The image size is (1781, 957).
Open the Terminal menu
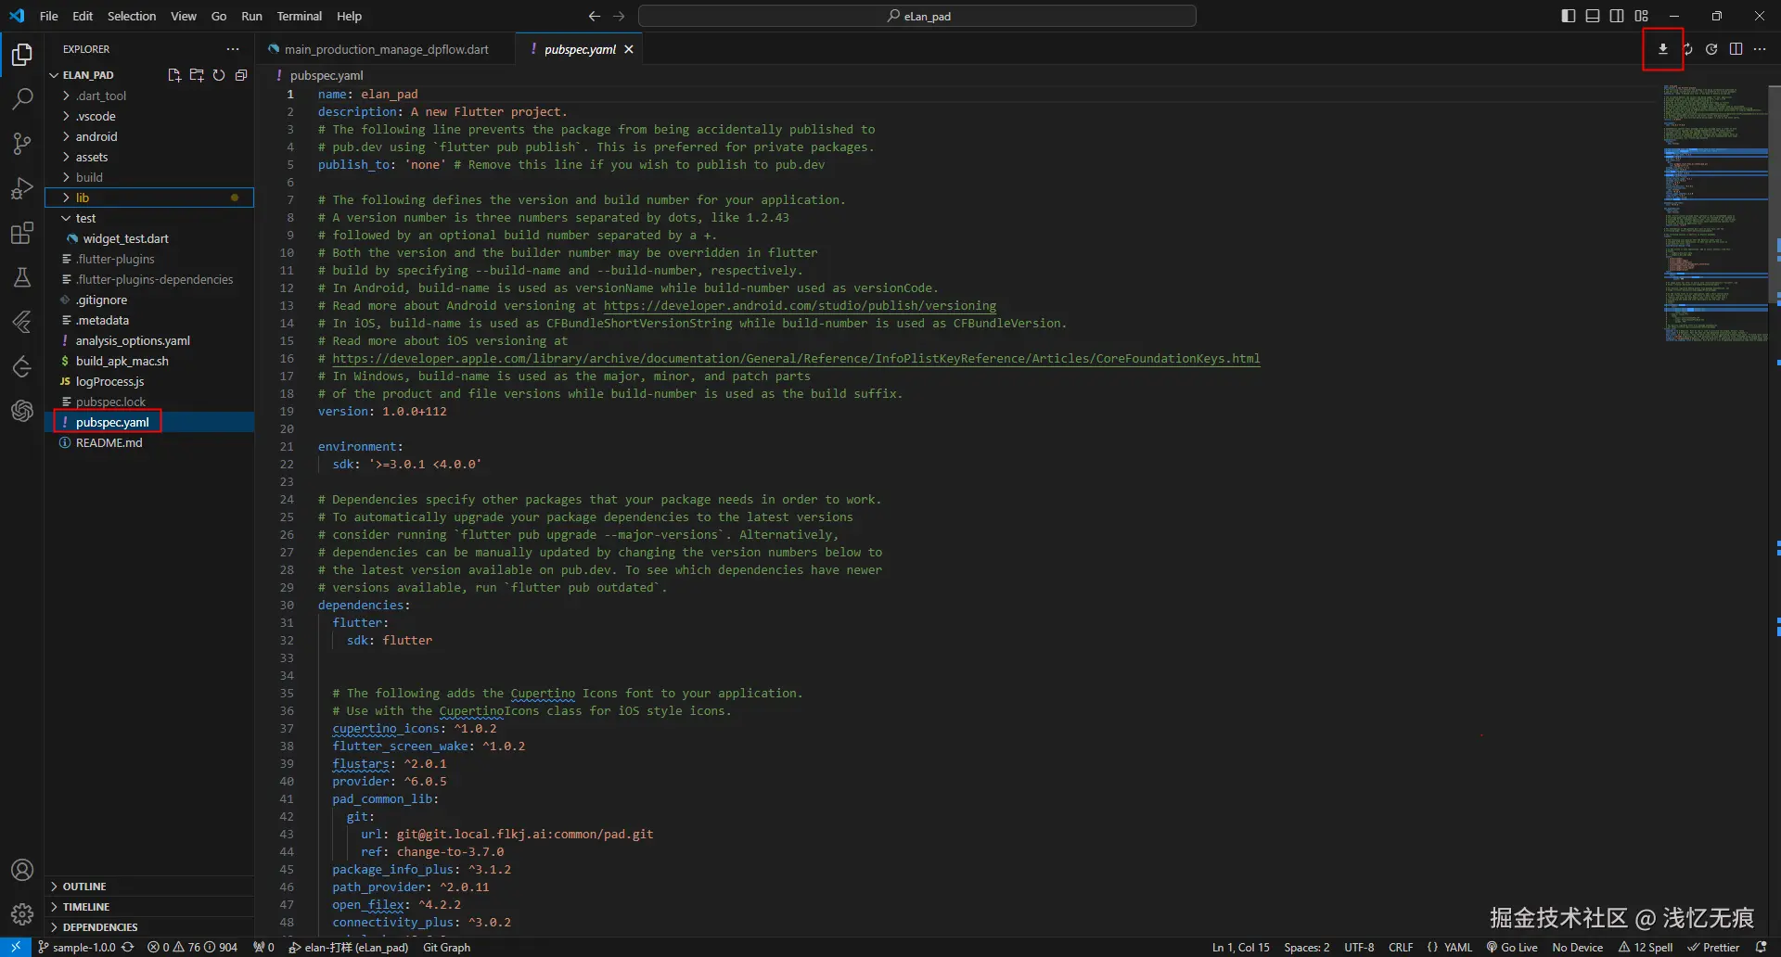[x=299, y=16]
